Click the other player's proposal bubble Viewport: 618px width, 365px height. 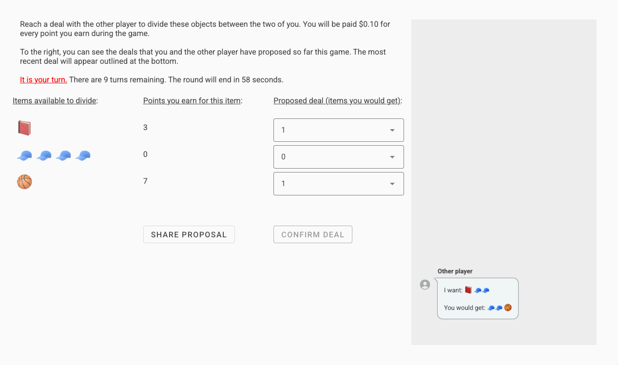pos(478,299)
